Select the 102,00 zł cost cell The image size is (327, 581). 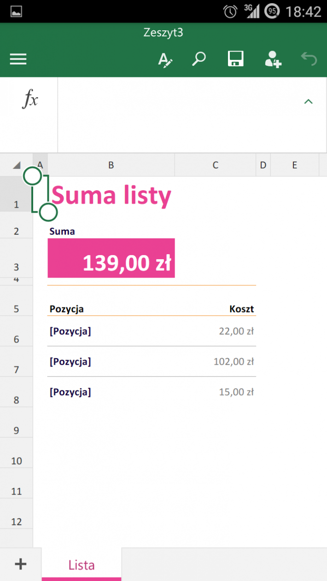point(215,361)
